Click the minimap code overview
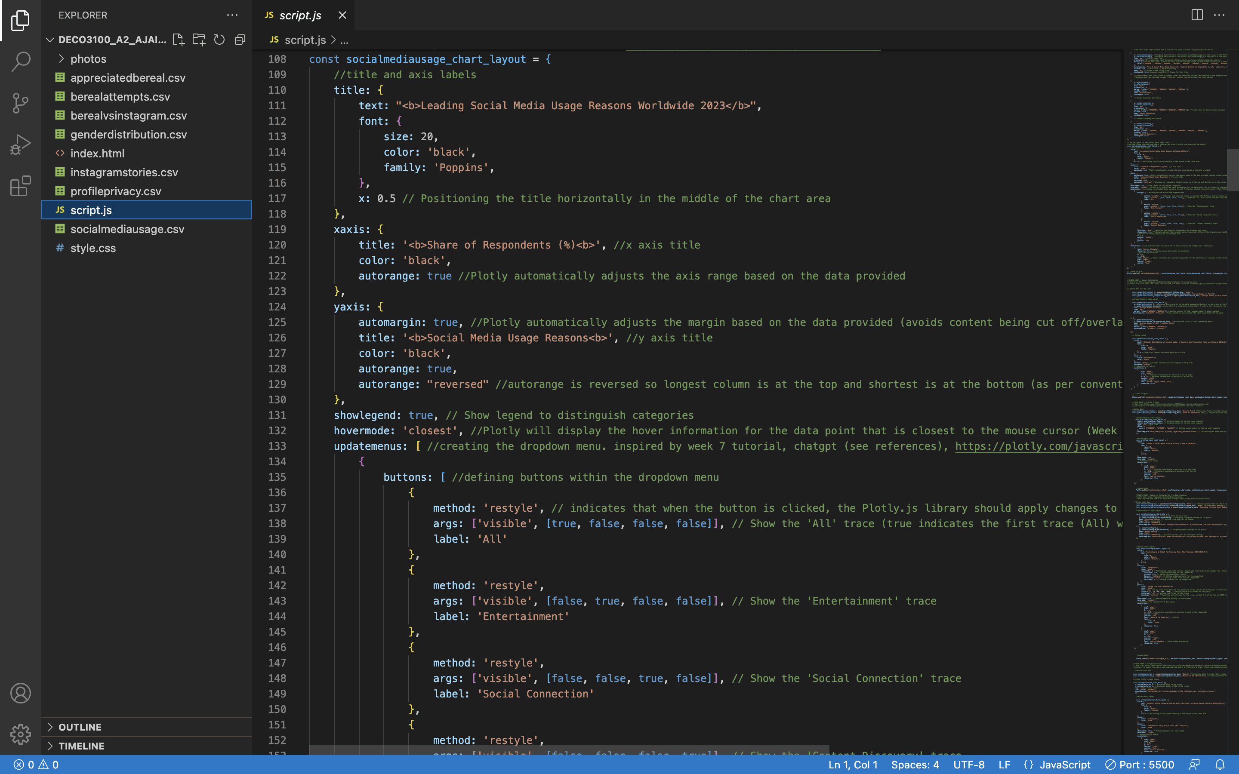The image size is (1239, 774). click(x=1177, y=358)
